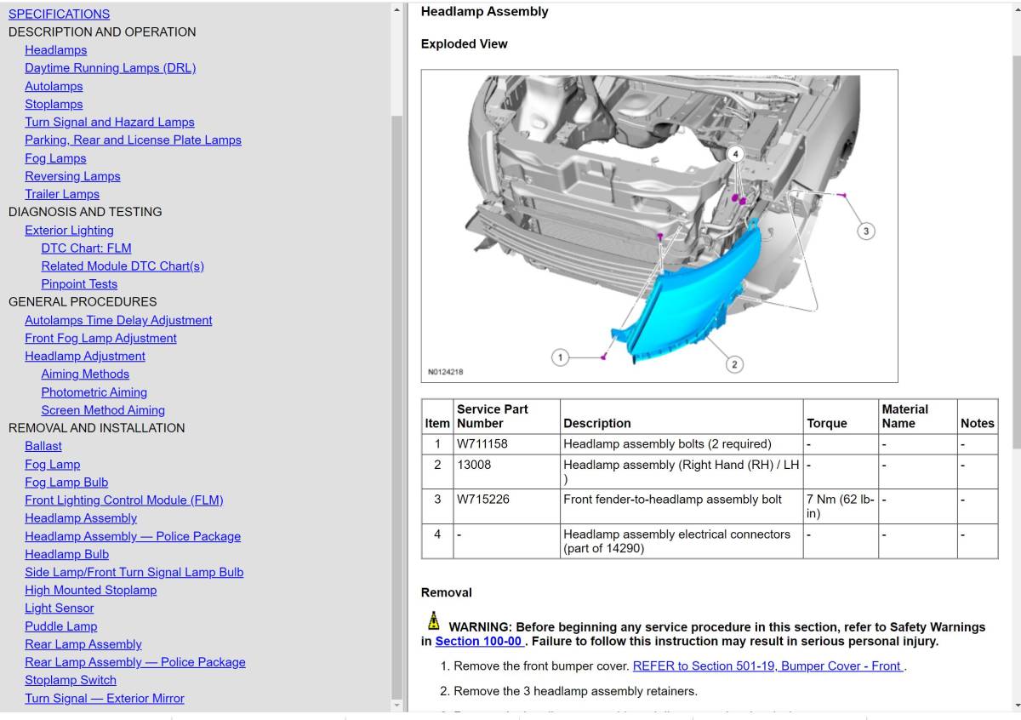Select part number W711158 cell
The width and height of the screenshot is (1021, 720).
coord(506,443)
